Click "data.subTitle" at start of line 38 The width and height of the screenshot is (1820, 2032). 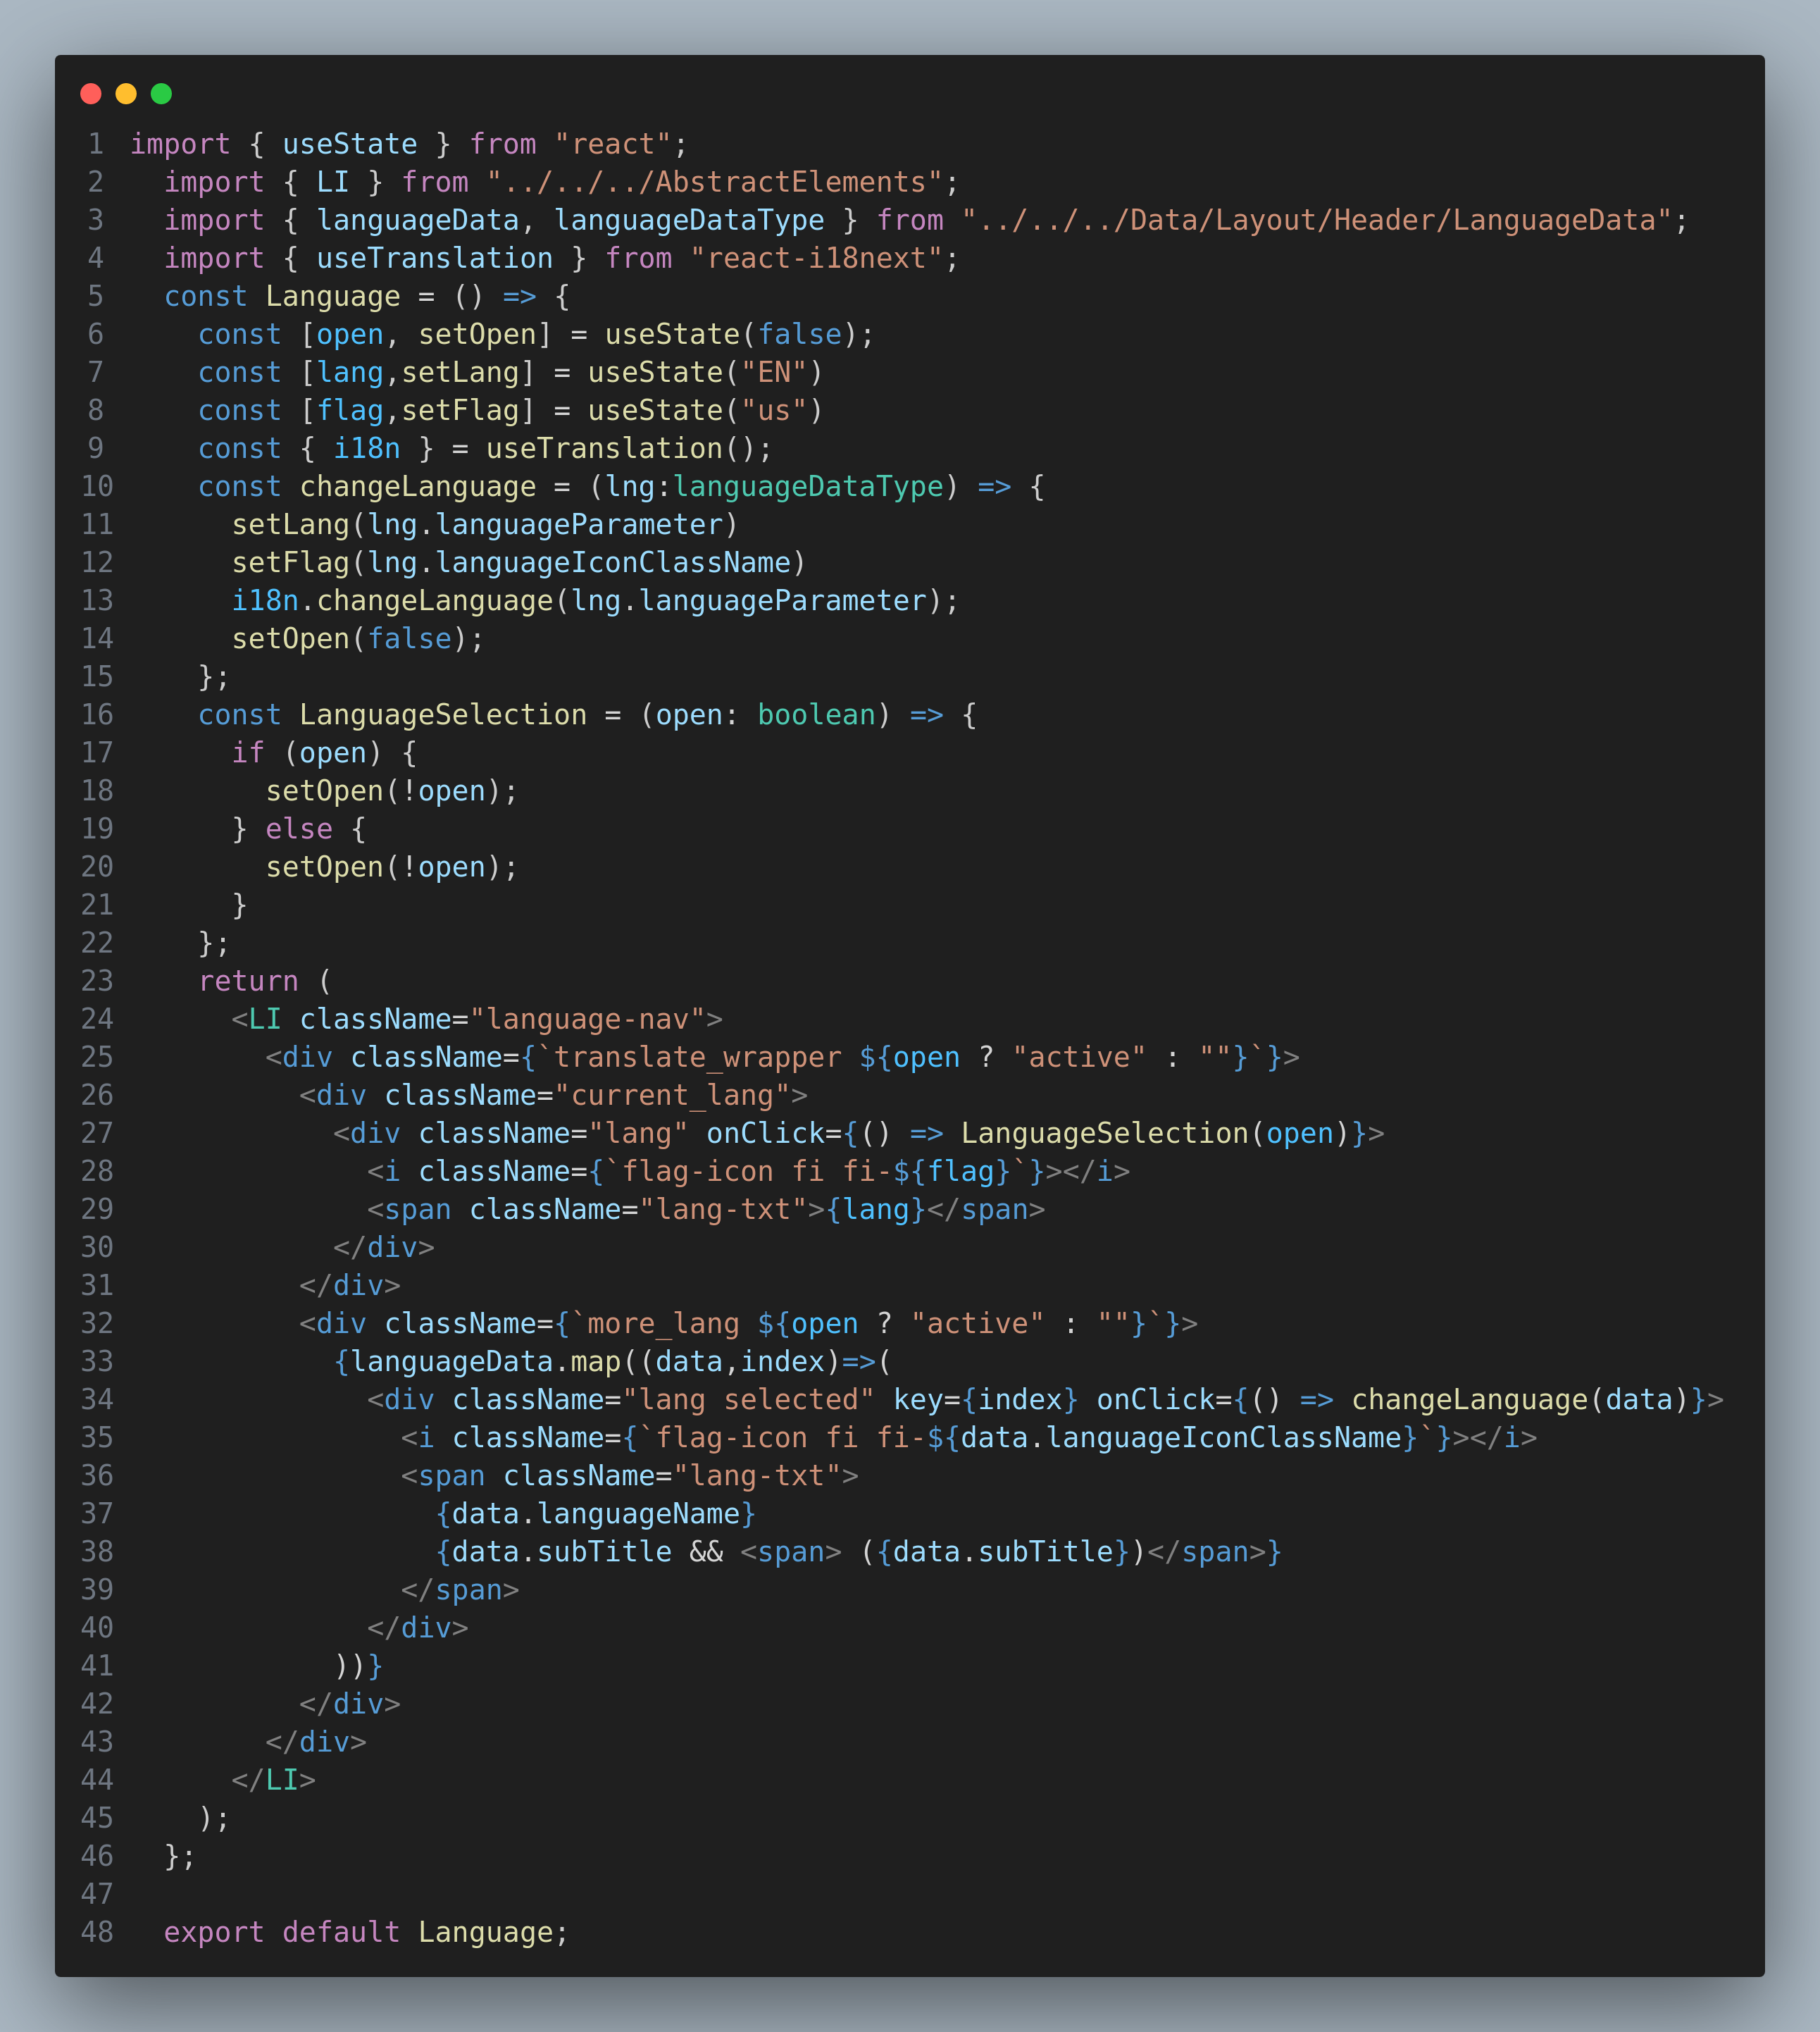coord(562,1551)
